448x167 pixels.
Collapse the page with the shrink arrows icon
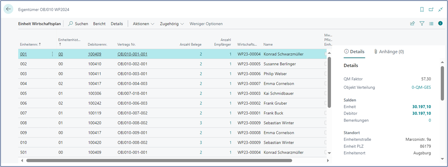pyautogui.click(x=440, y=9)
